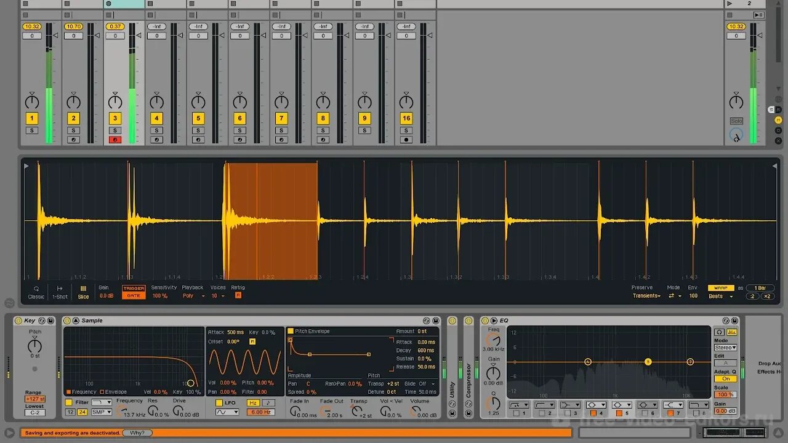The width and height of the screenshot is (788, 443).
Task: Open the Preserve Transients dropdown
Action: point(646,296)
